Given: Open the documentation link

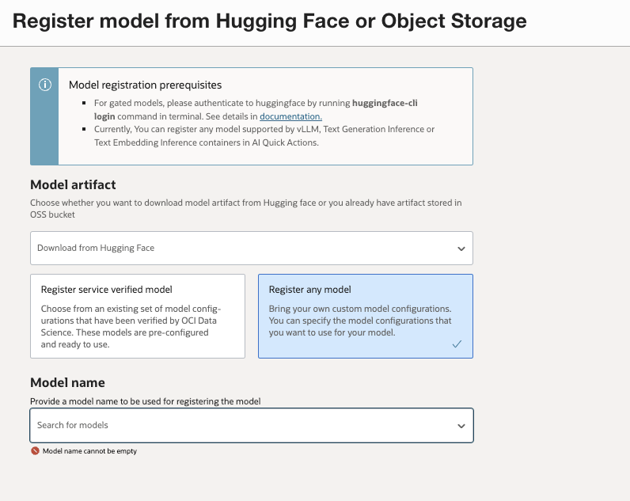Looking at the screenshot, I should [290, 116].
